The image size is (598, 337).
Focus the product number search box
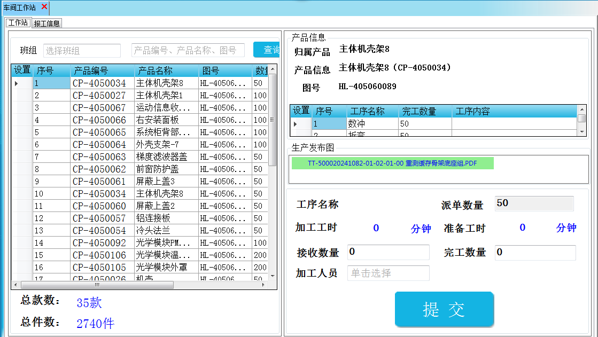click(188, 50)
